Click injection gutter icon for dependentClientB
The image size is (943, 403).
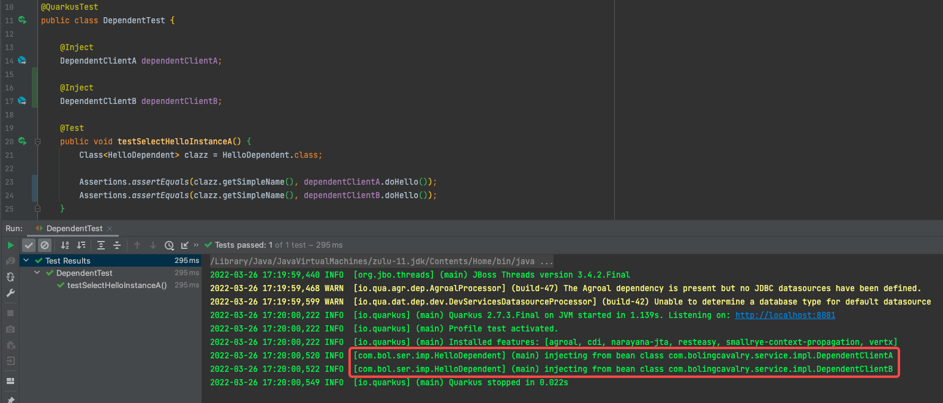pos(22,101)
